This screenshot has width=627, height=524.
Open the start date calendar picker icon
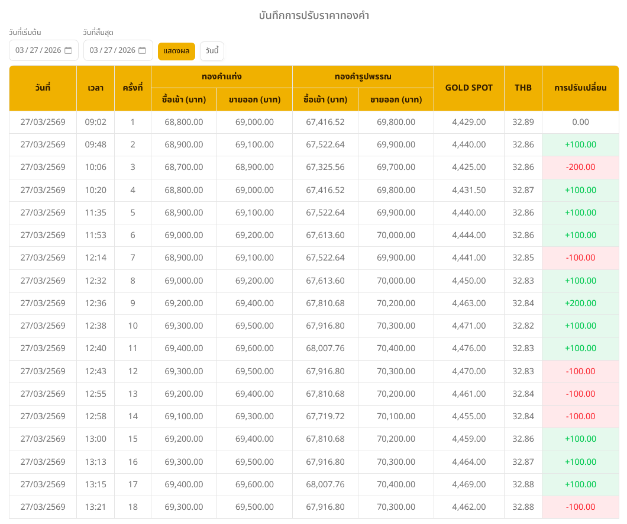(68, 50)
